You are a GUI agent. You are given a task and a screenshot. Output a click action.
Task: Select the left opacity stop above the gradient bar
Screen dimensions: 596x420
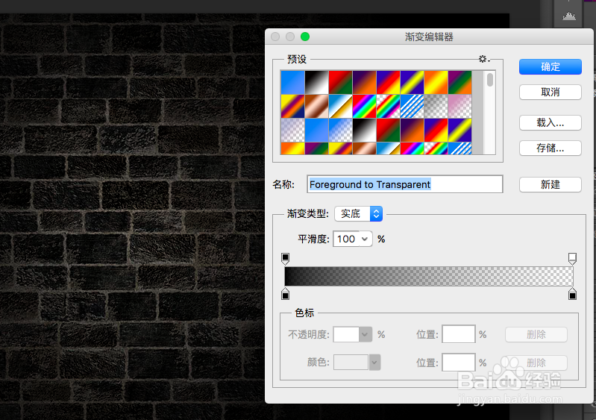tap(285, 258)
